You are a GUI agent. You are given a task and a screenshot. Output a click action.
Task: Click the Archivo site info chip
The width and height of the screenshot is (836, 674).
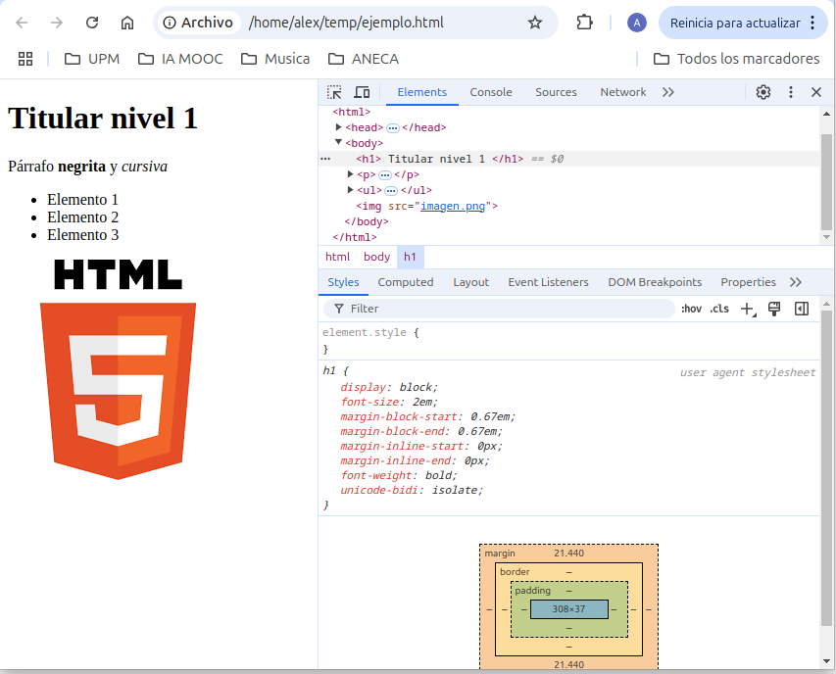(x=198, y=23)
